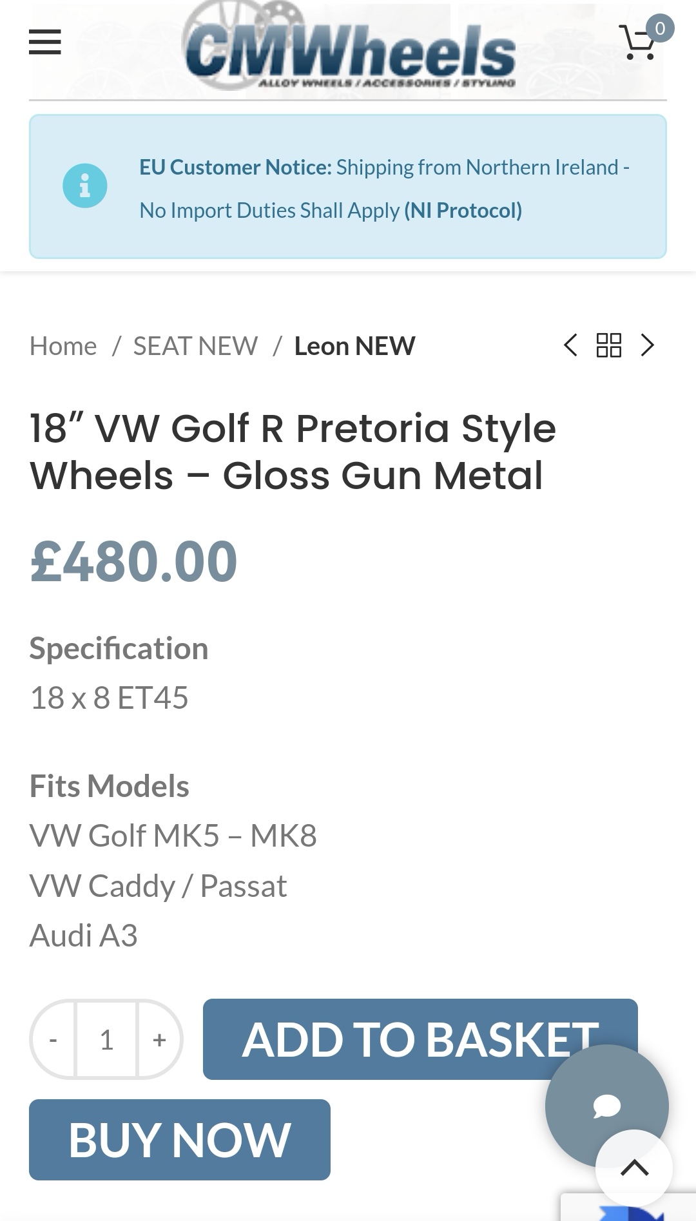Click the cart item count badge
The image size is (696, 1221).
[660, 28]
